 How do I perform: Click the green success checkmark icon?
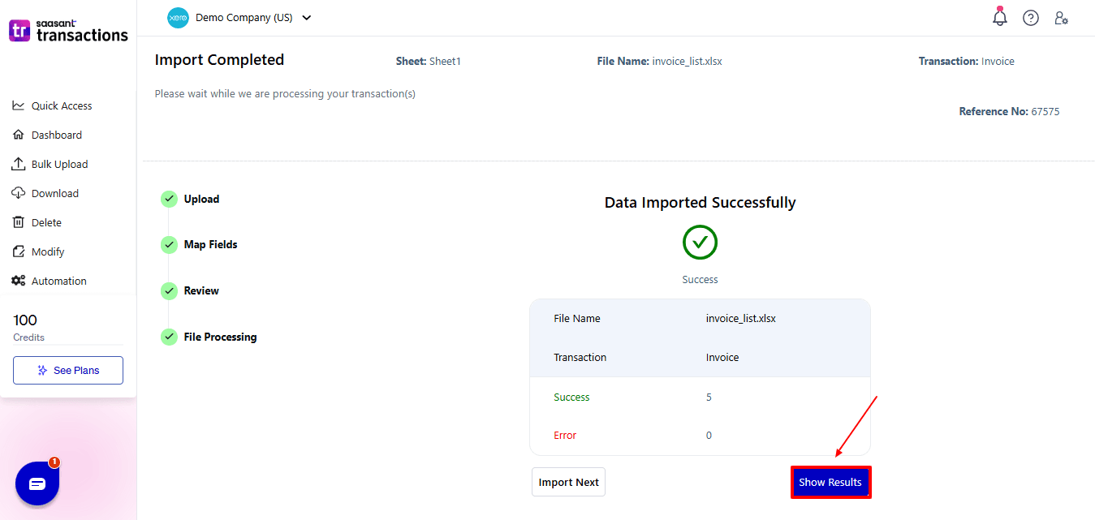pos(700,242)
